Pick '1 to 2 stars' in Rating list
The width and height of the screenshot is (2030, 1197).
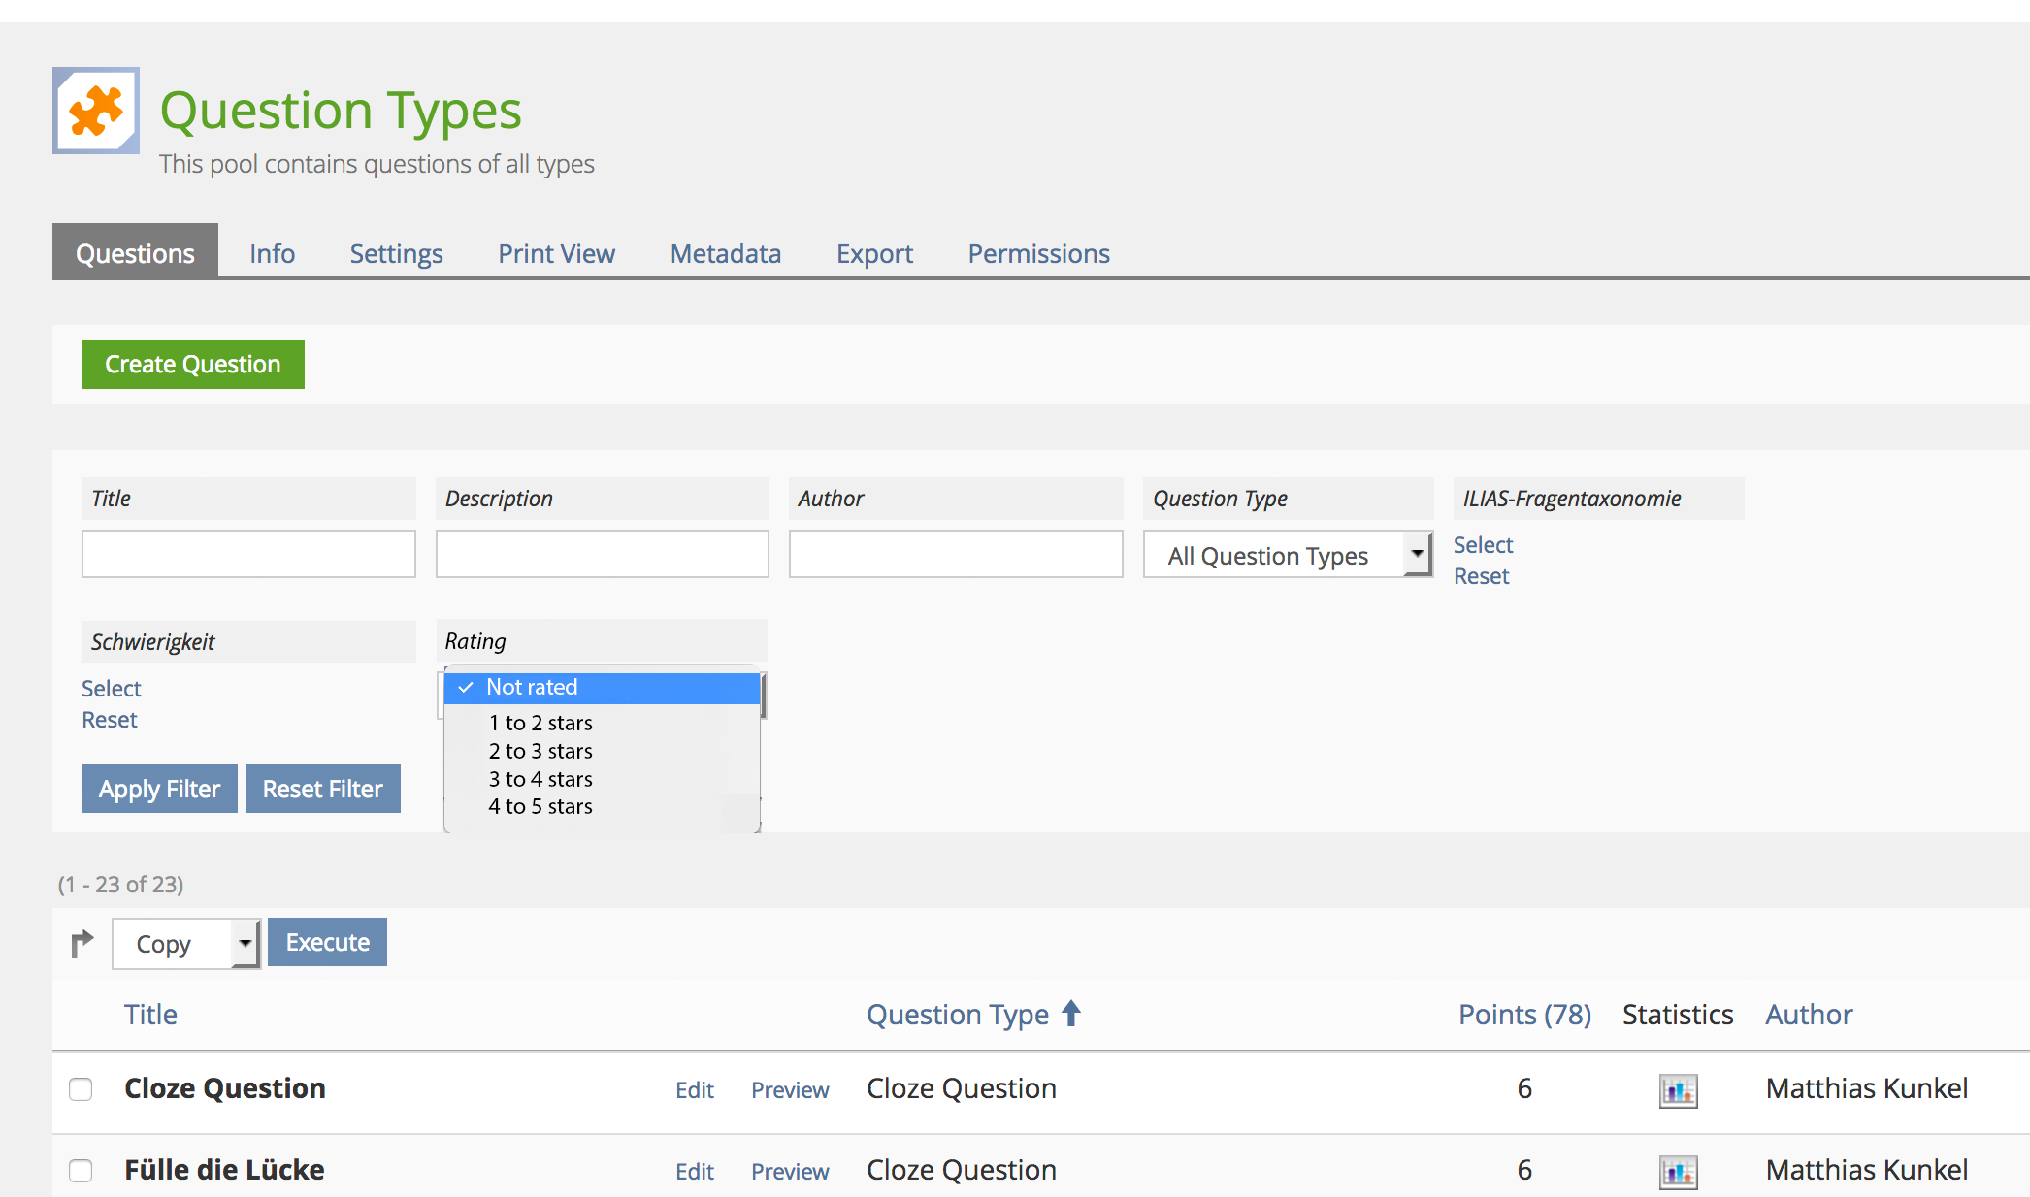coord(540,723)
